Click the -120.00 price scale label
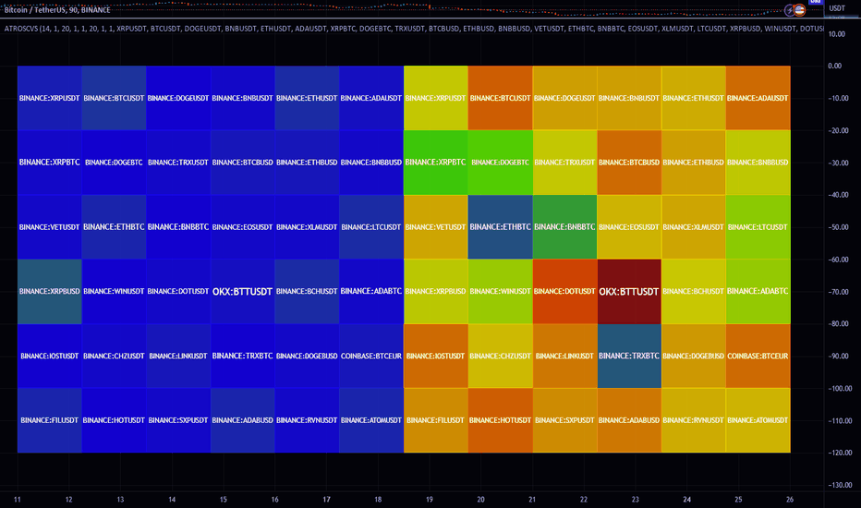The image size is (861, 508). coord(840,454)
